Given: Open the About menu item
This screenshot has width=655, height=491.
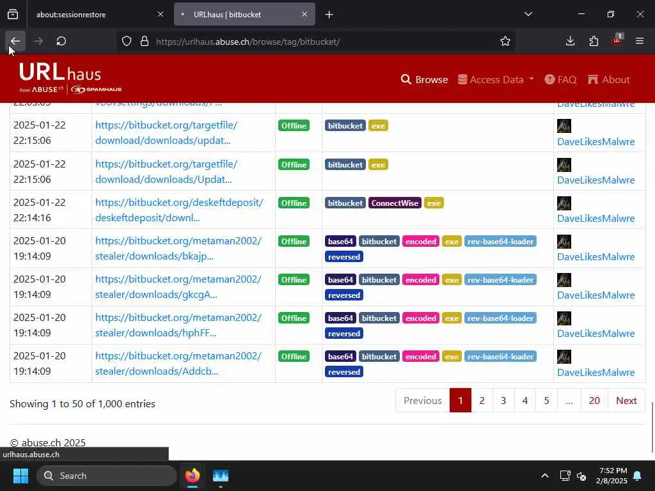Looking at the screenshot, I should 609,79.
